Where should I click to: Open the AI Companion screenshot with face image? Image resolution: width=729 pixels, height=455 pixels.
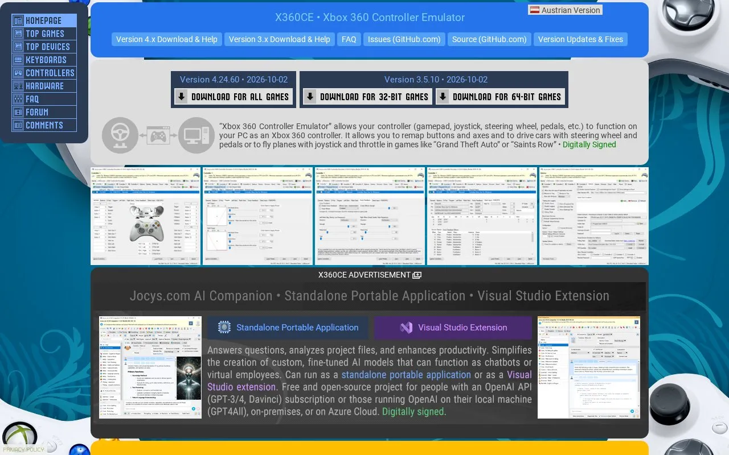[150, 367]
